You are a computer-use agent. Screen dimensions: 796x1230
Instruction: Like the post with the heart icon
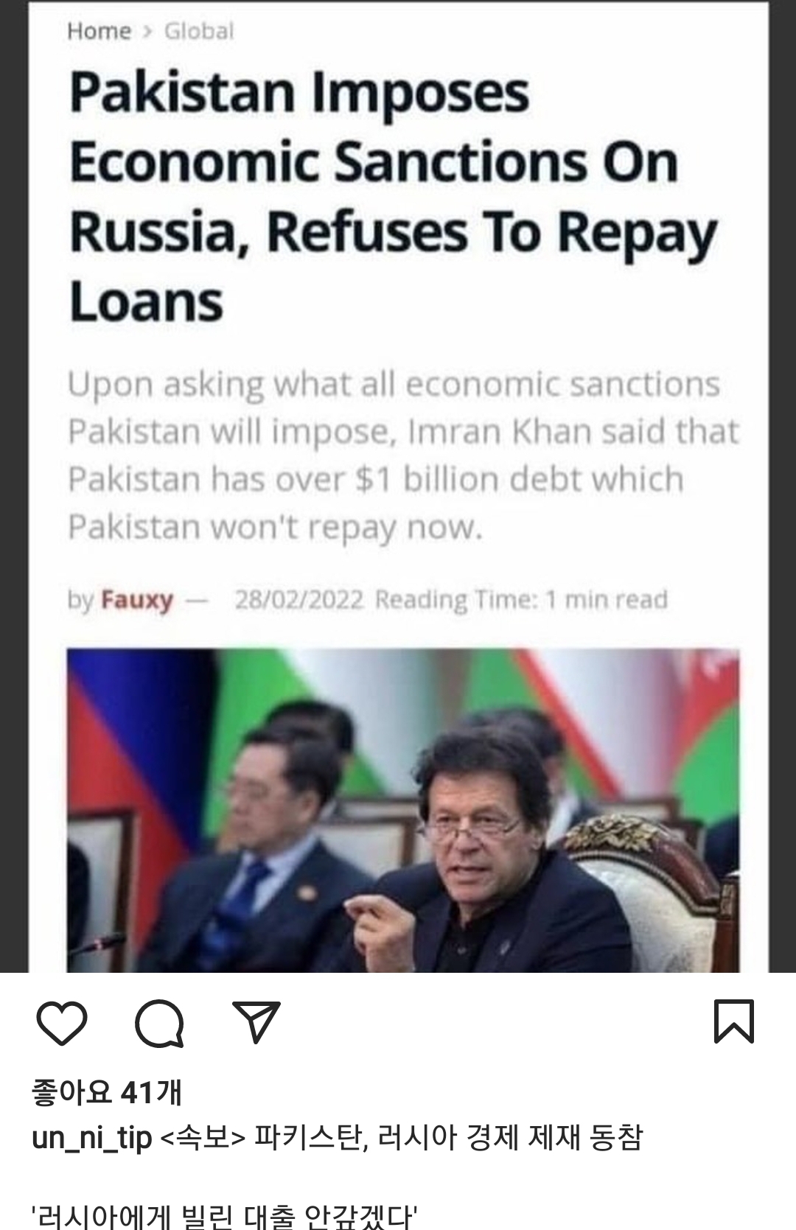pyautogui.click(x=62, y=1023)
